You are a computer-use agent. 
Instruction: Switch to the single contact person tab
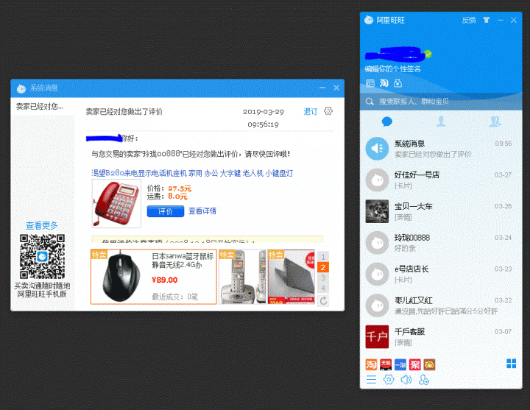coord(441,121)
